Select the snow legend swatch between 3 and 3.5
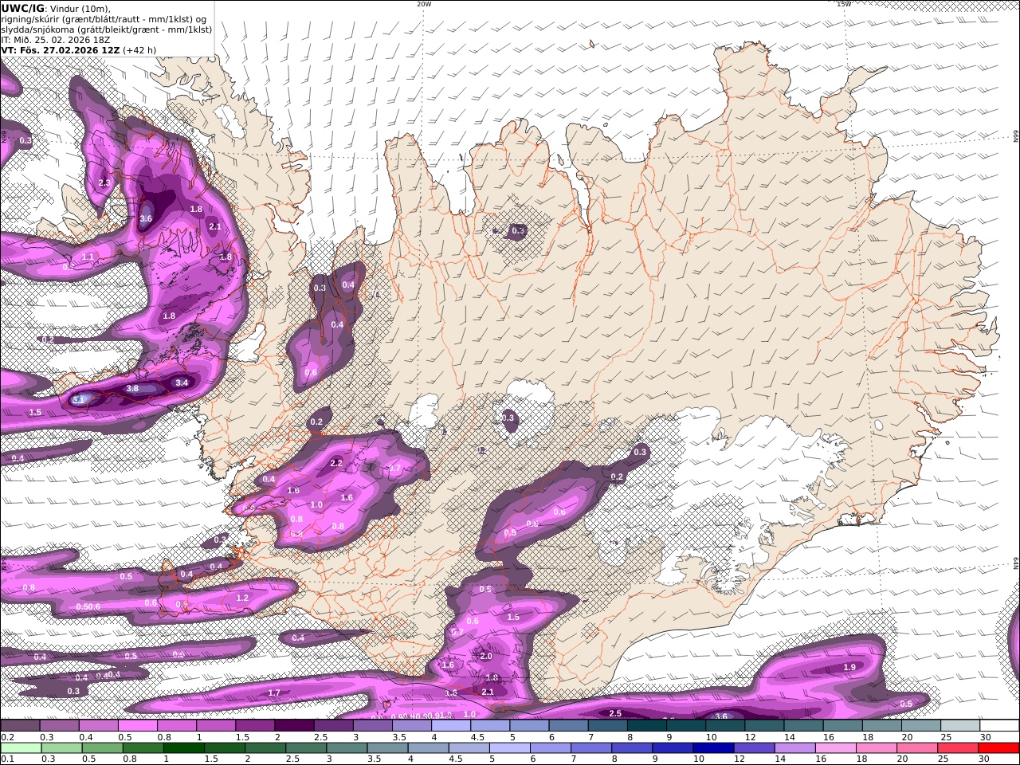 coord(373,726)
